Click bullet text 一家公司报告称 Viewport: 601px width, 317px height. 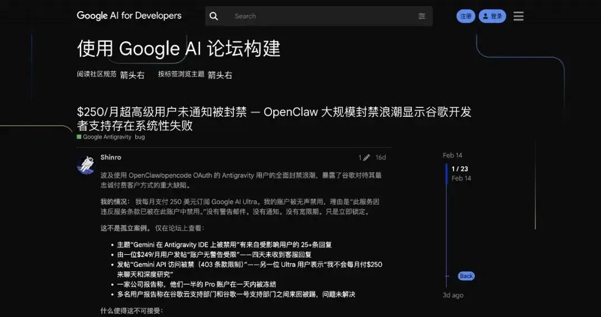[x=196, y=284]
